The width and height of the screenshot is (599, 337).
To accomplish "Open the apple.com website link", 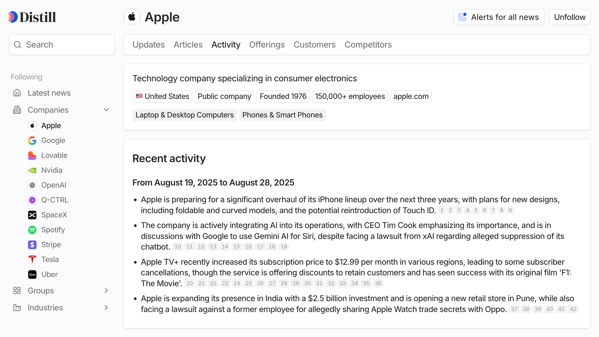I will (411, 96).
